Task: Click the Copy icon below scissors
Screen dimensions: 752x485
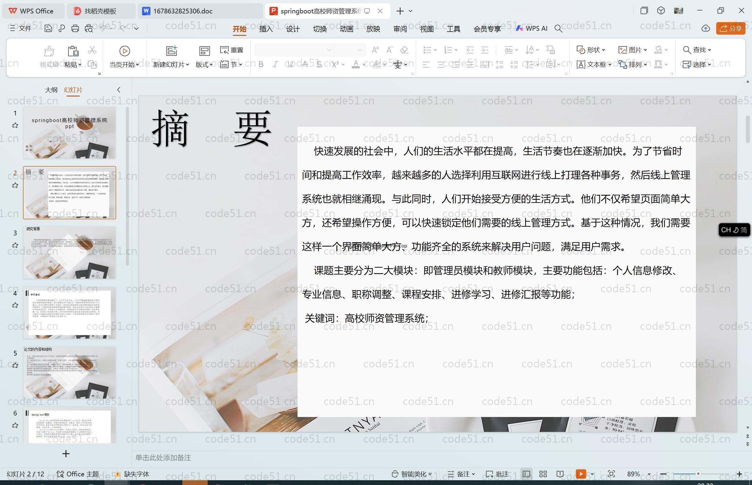Action: 92,64
